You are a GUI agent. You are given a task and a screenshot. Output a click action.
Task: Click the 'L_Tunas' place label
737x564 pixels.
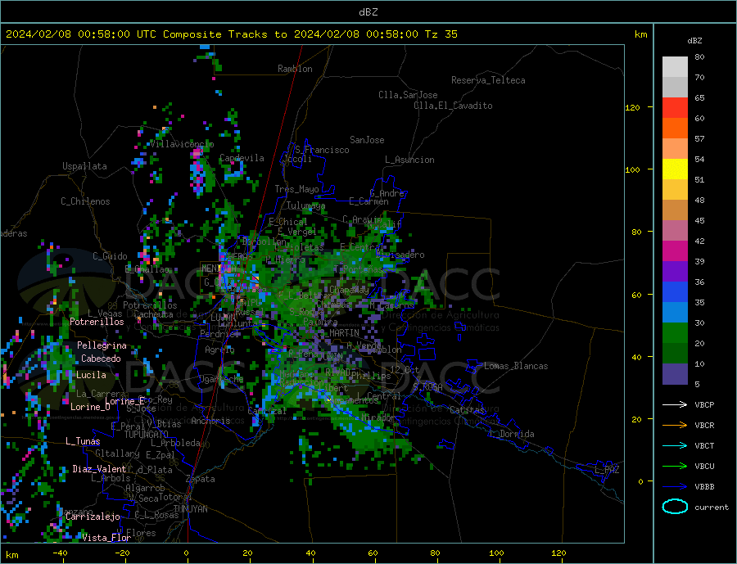(83, 441)
